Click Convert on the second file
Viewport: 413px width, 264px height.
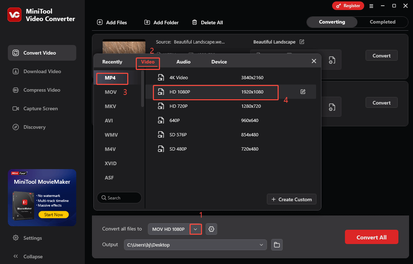coord(381,103)
